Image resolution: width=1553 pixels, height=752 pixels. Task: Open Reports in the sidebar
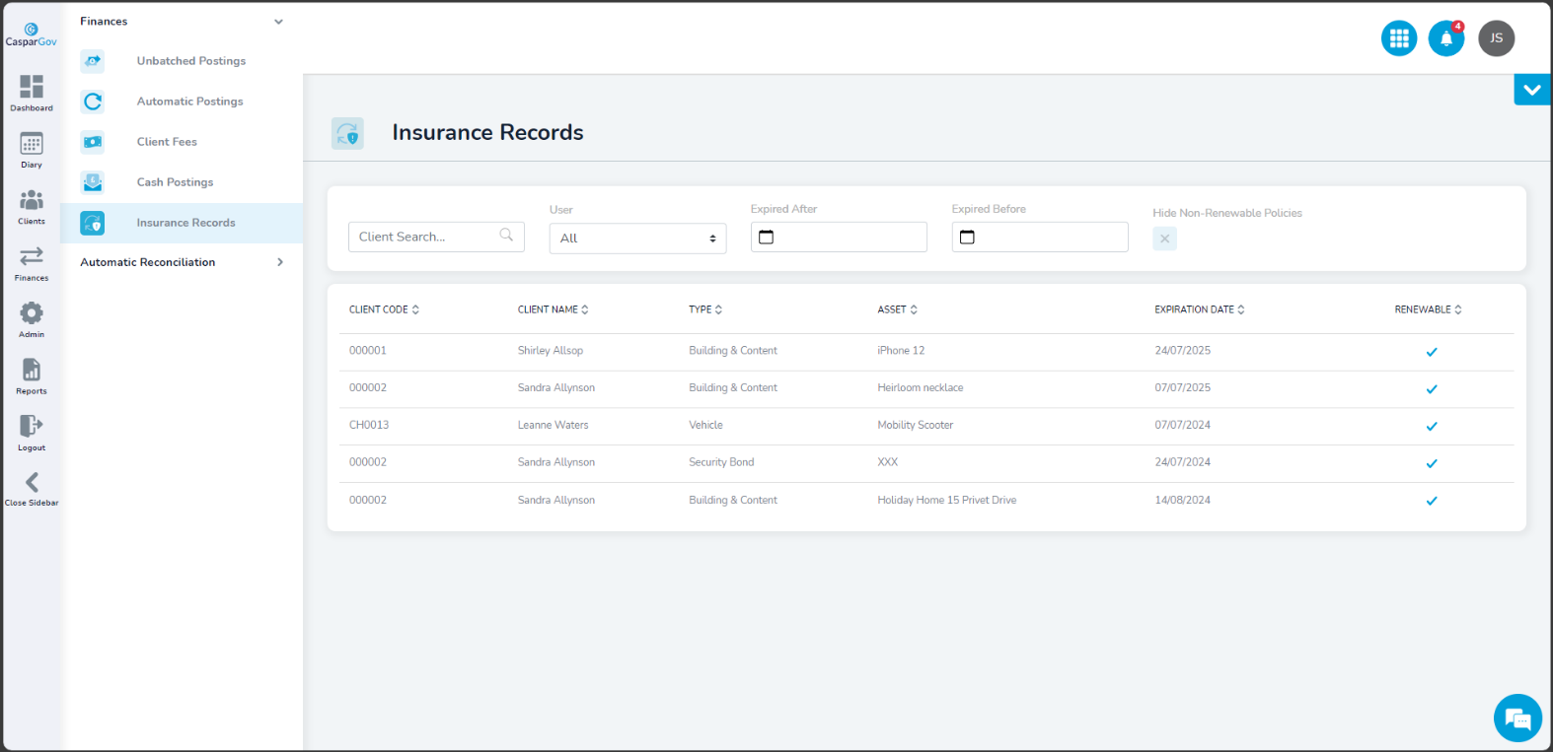(x=32, y=375)
